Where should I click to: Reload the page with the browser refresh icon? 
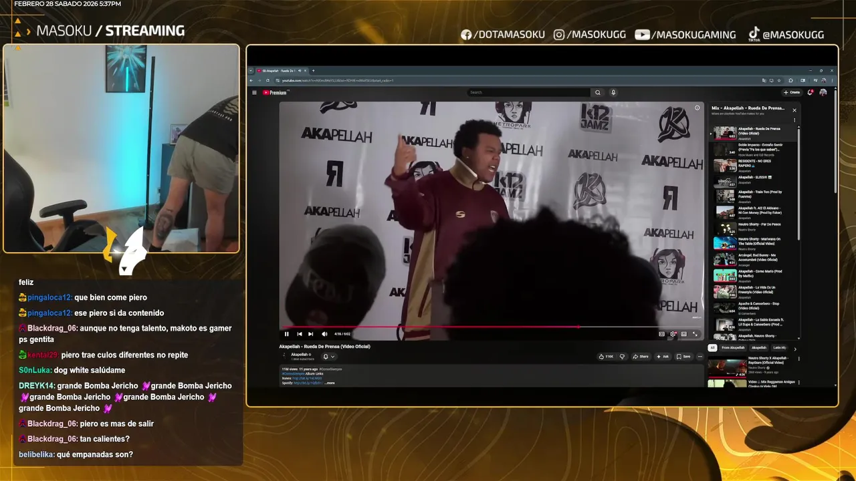[267, 80]
